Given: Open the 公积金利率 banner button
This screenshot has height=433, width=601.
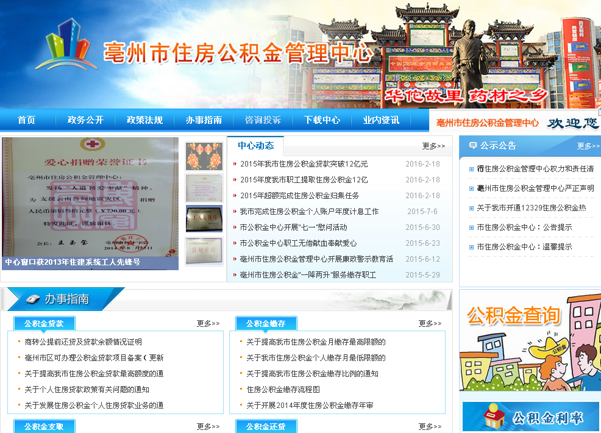Looking at the screenshot, I should (532, 417).
